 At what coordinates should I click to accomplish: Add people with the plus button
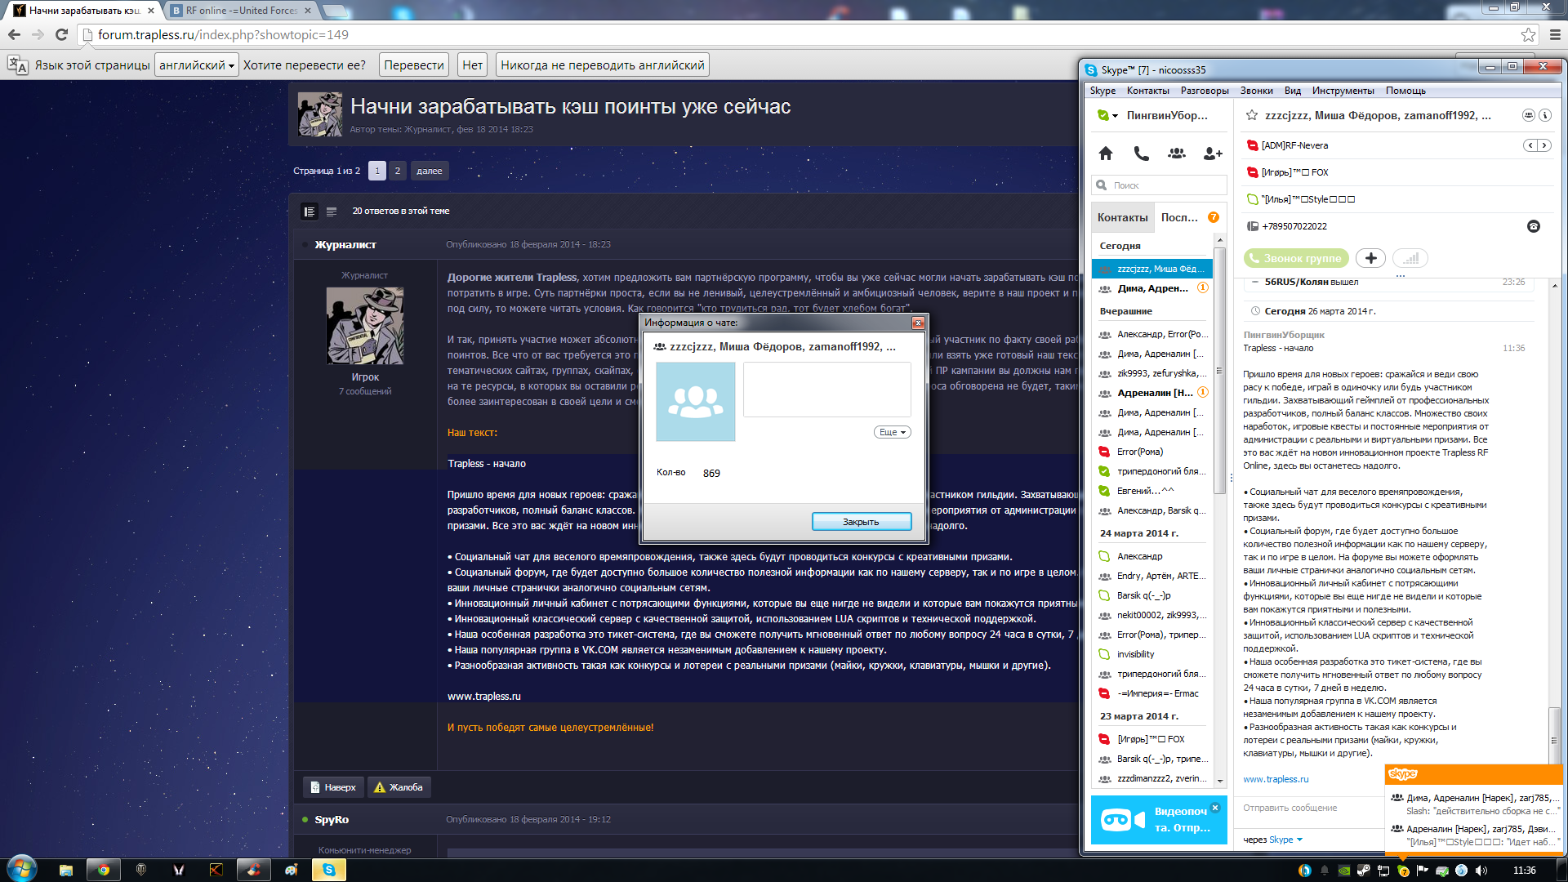pos(1371,258)
